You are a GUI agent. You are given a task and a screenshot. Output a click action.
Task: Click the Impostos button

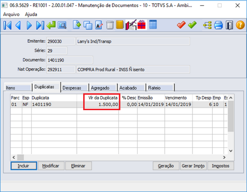click(x=221, y=166)
